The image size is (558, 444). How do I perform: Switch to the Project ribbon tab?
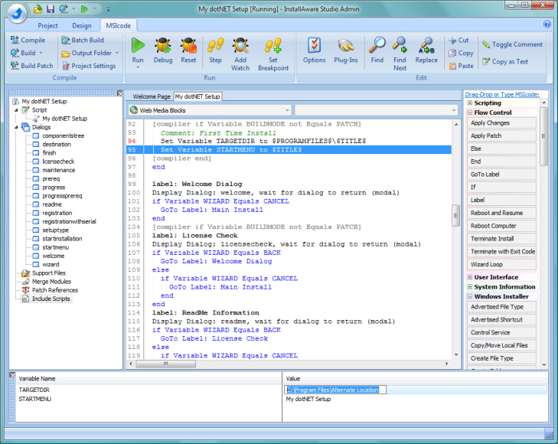pyautogui.click(x=47, y=25)
